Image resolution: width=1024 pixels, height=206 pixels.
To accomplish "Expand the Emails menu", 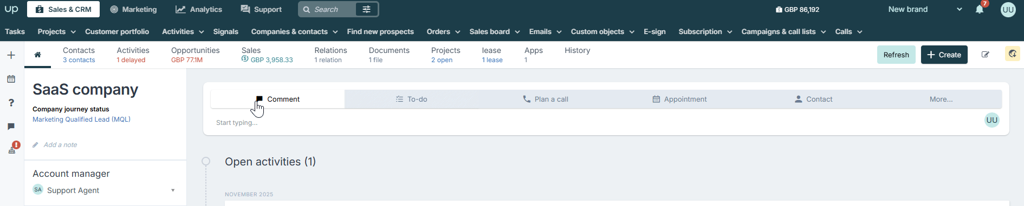I will [545, 32].
